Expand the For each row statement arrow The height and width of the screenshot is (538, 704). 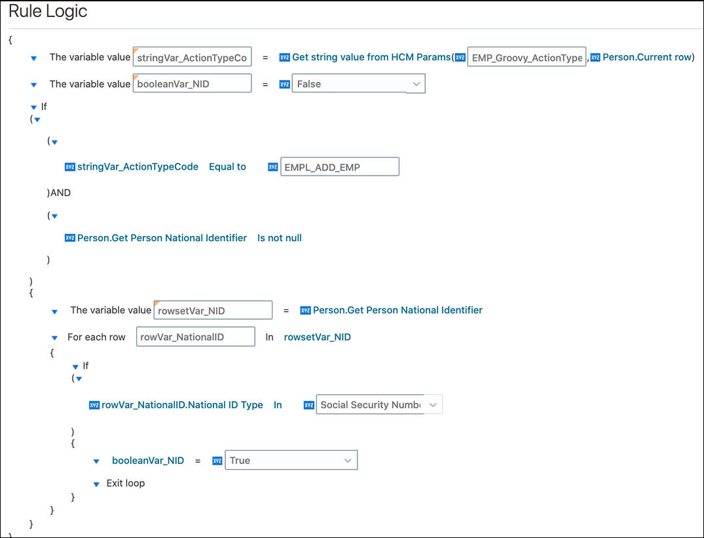55,338
